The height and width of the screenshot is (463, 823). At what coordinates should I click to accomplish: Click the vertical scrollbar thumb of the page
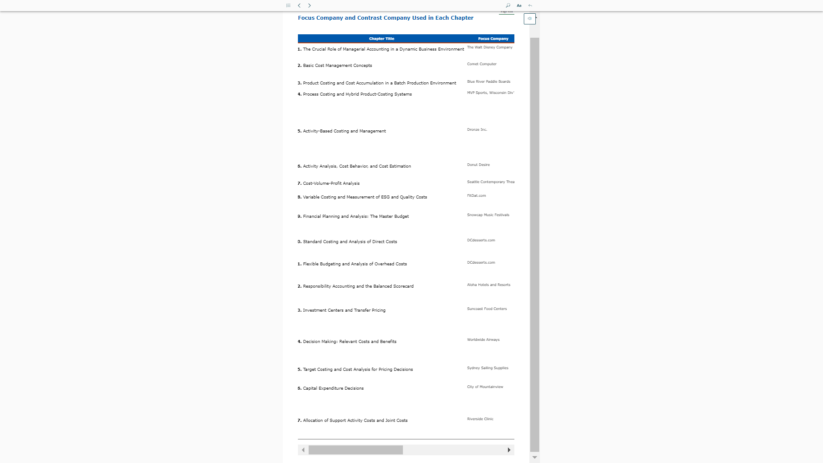(535, 245)
